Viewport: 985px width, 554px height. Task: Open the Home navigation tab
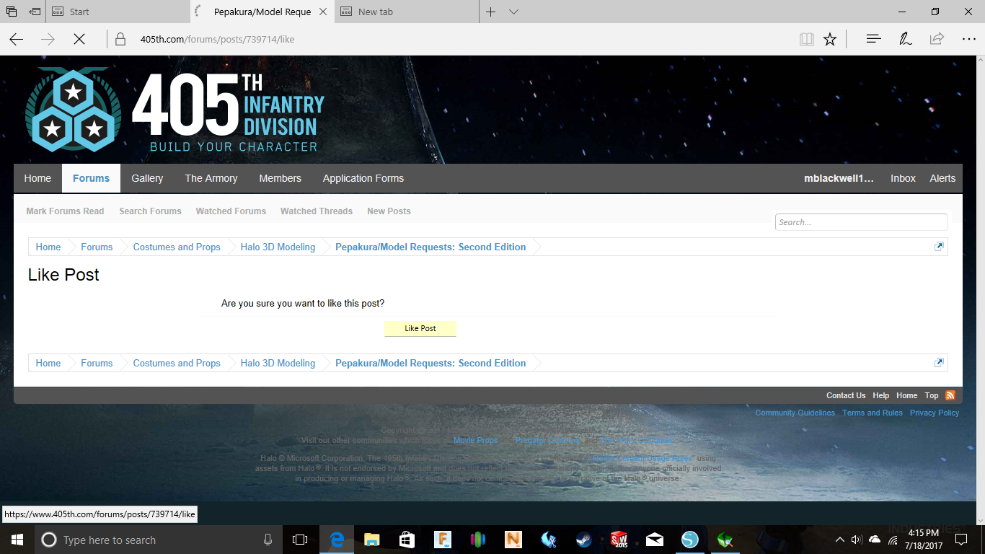37,178
